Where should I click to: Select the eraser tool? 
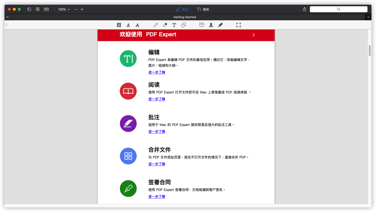(165, 25)
